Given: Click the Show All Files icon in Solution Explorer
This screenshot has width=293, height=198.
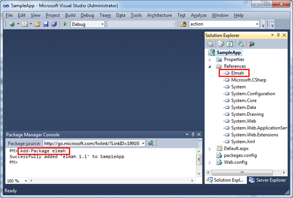Looking at the screenshot, I should coord(221,44).
